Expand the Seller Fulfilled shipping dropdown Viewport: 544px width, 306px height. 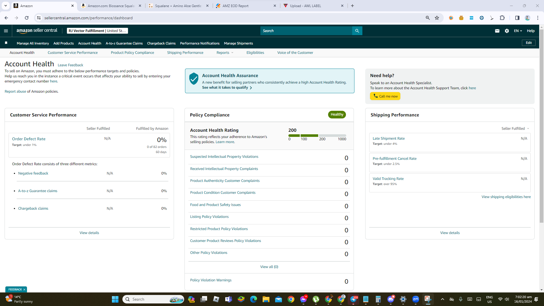(x=515, y=129)
